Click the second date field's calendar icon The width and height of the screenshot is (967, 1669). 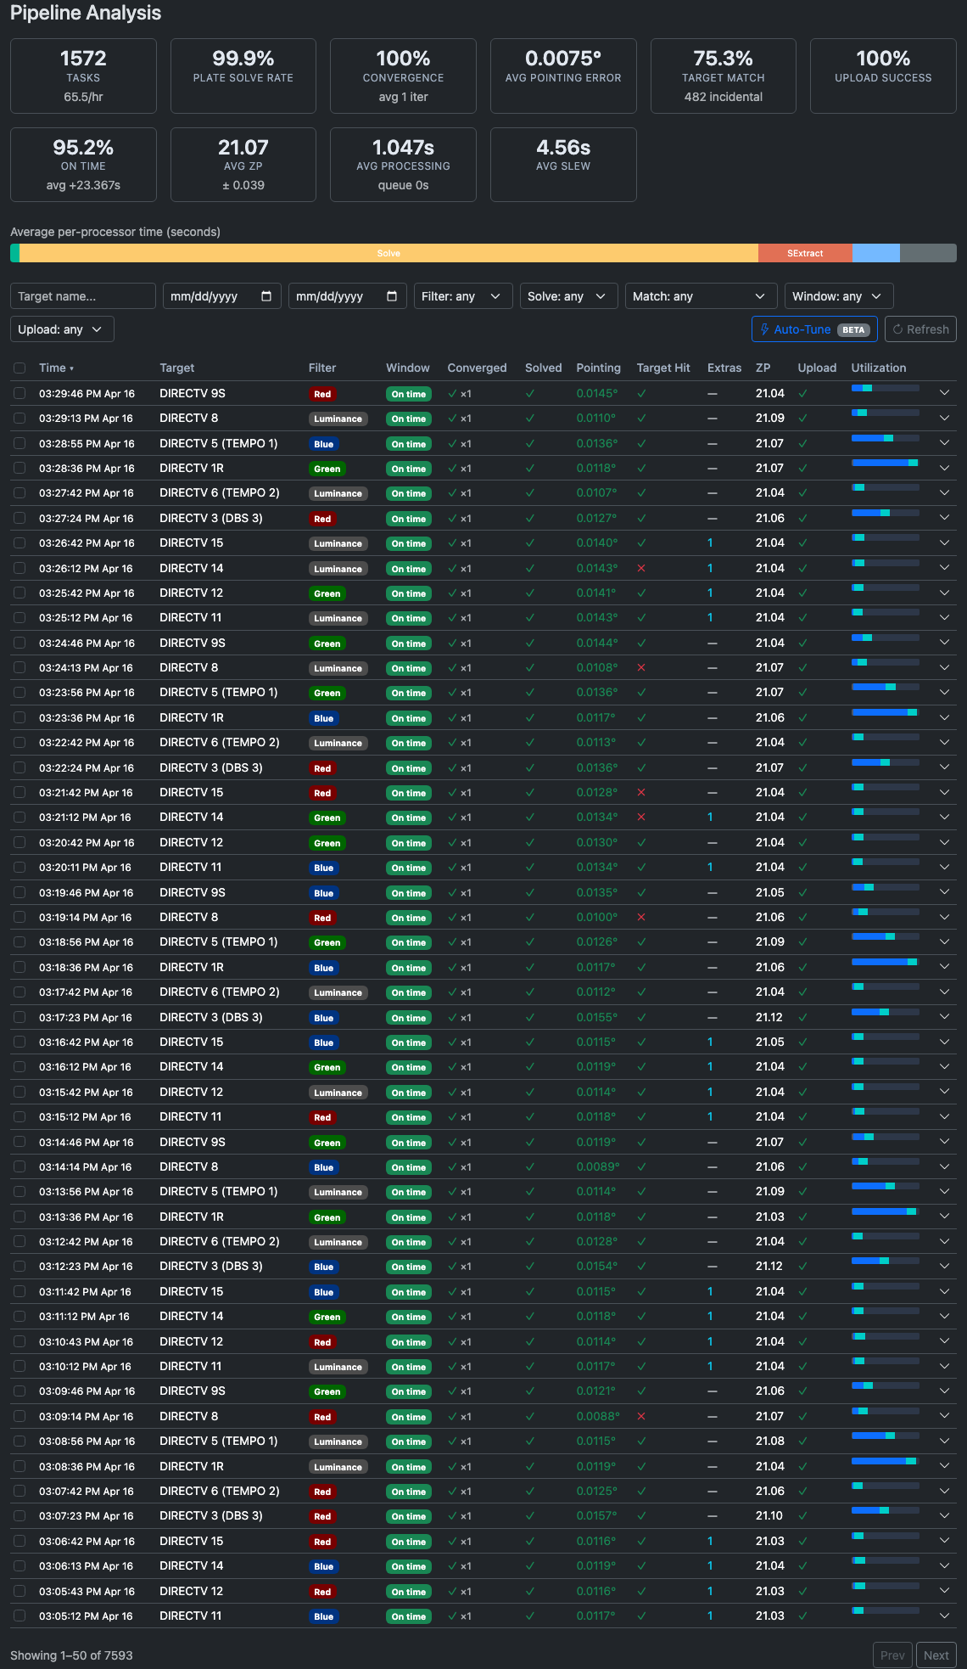tap(392, 296)
